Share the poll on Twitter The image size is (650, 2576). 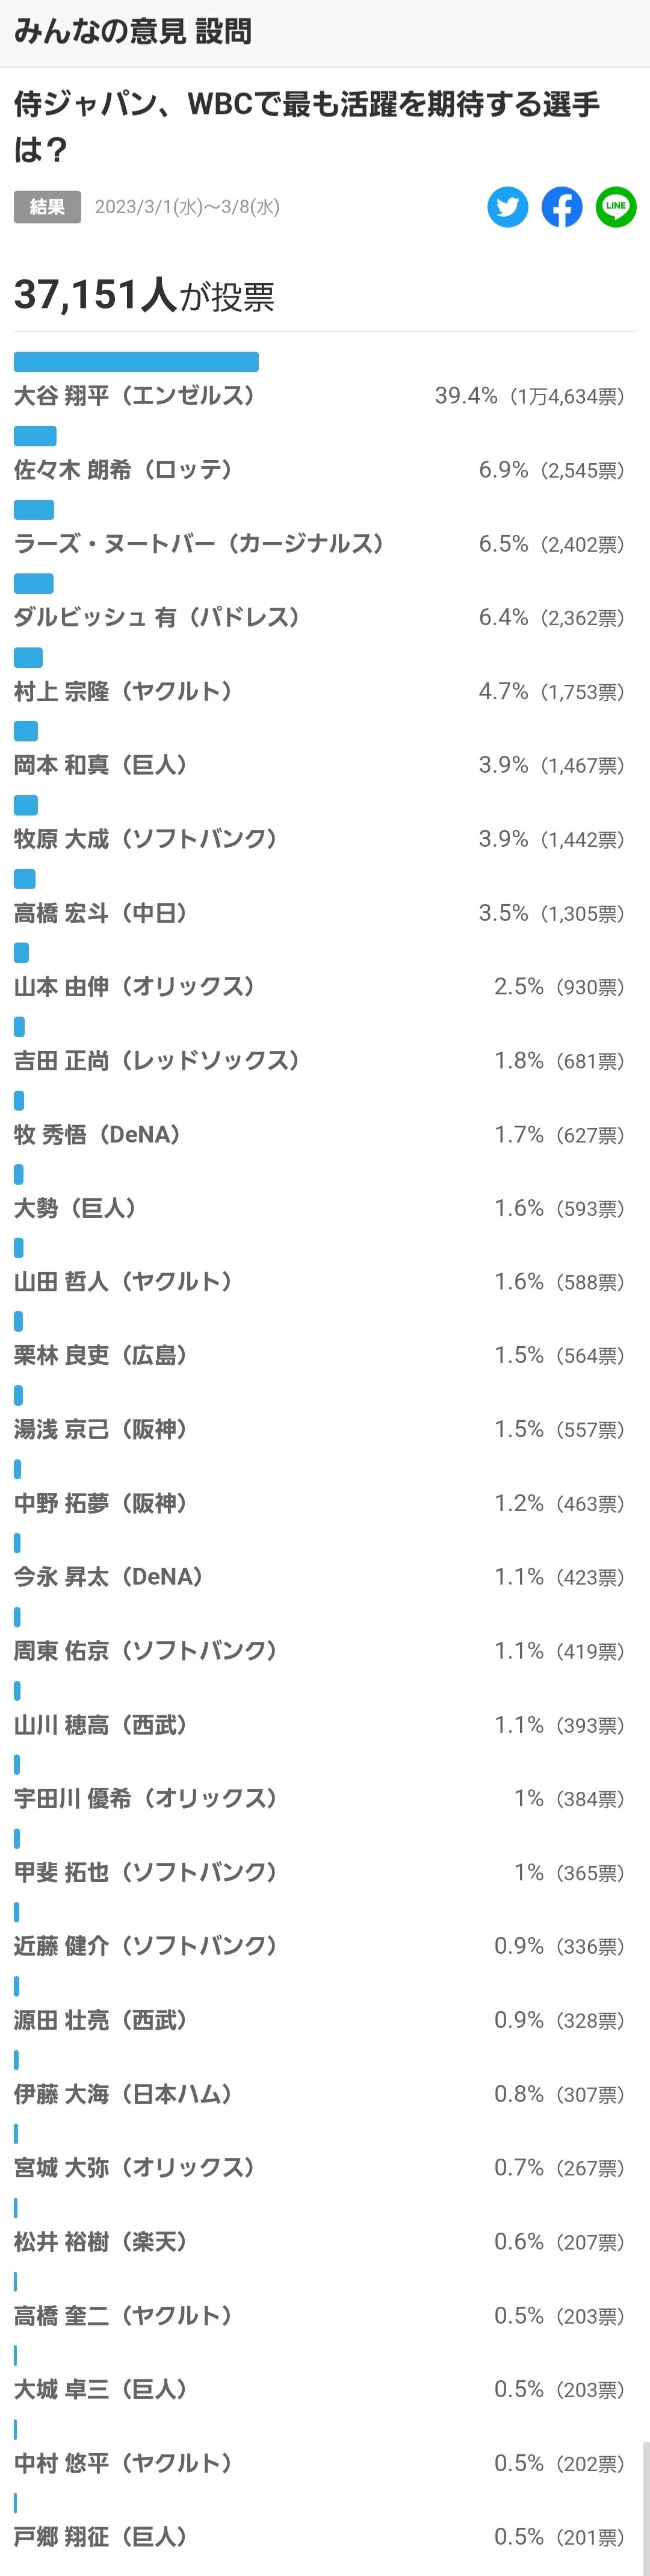508,207
